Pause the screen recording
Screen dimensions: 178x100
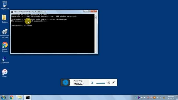tap(66, 82)
